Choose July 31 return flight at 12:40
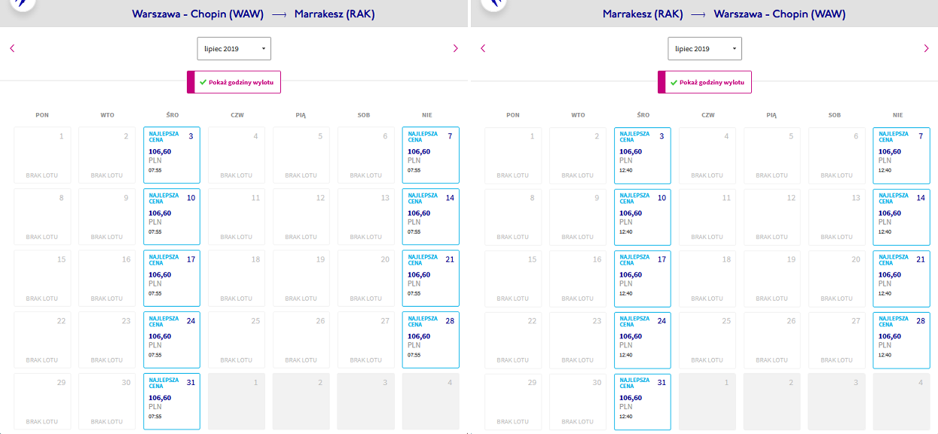 pyautogui.click(x=643, y=402)
